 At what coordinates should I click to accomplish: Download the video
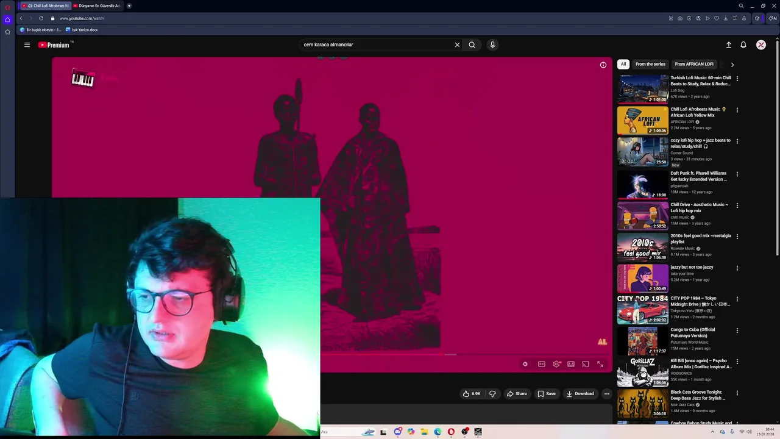pos(580,393)
